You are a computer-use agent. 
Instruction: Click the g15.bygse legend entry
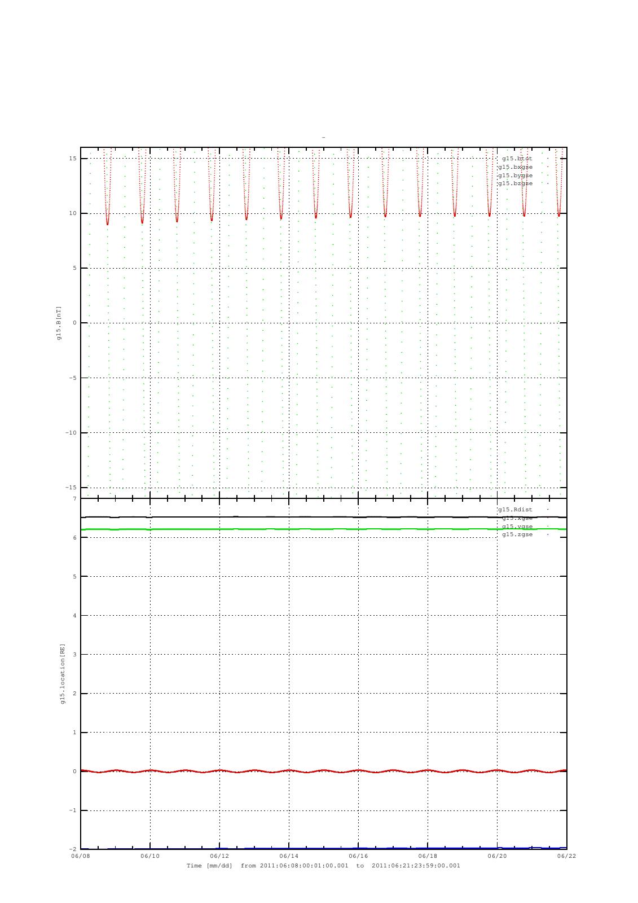coord(515,176)
